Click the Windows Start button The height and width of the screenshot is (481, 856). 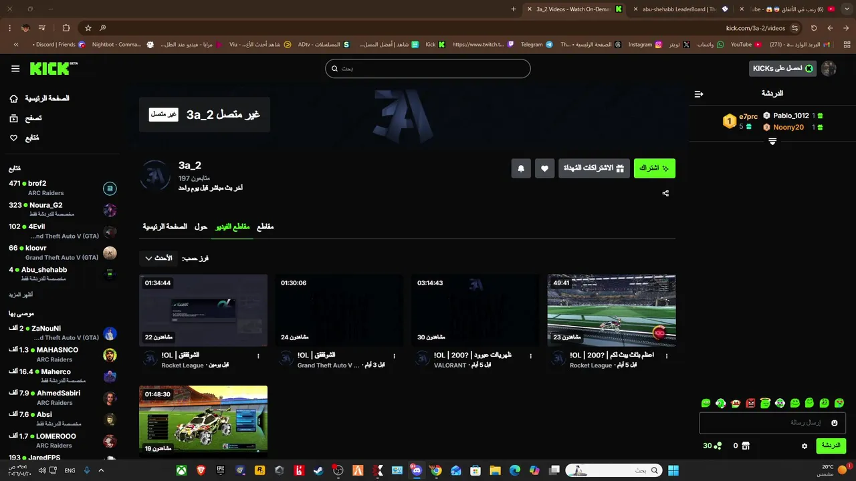673,470
